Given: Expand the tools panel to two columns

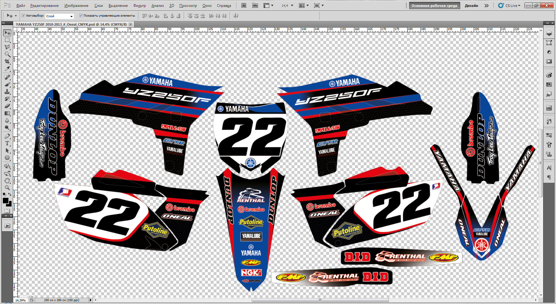Looking at the screenshot, I should pos(3,23).
